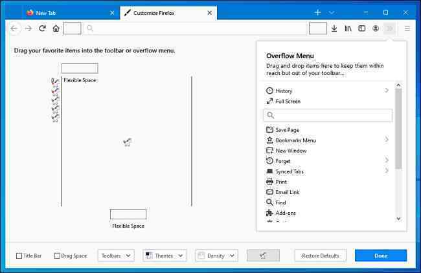
Task: Click the Forward navigation arrow
Action: point(28,28)
